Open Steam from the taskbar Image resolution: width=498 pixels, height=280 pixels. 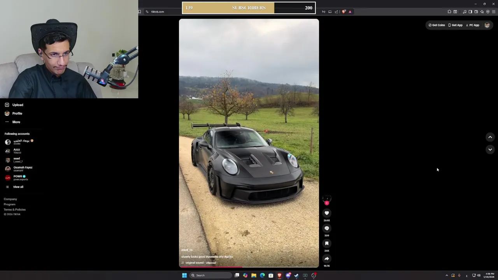click(x=296, y=275)
